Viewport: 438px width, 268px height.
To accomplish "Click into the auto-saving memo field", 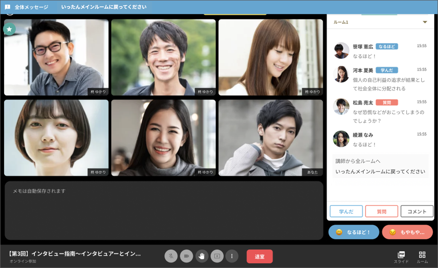I will click(x=164, y=210).
